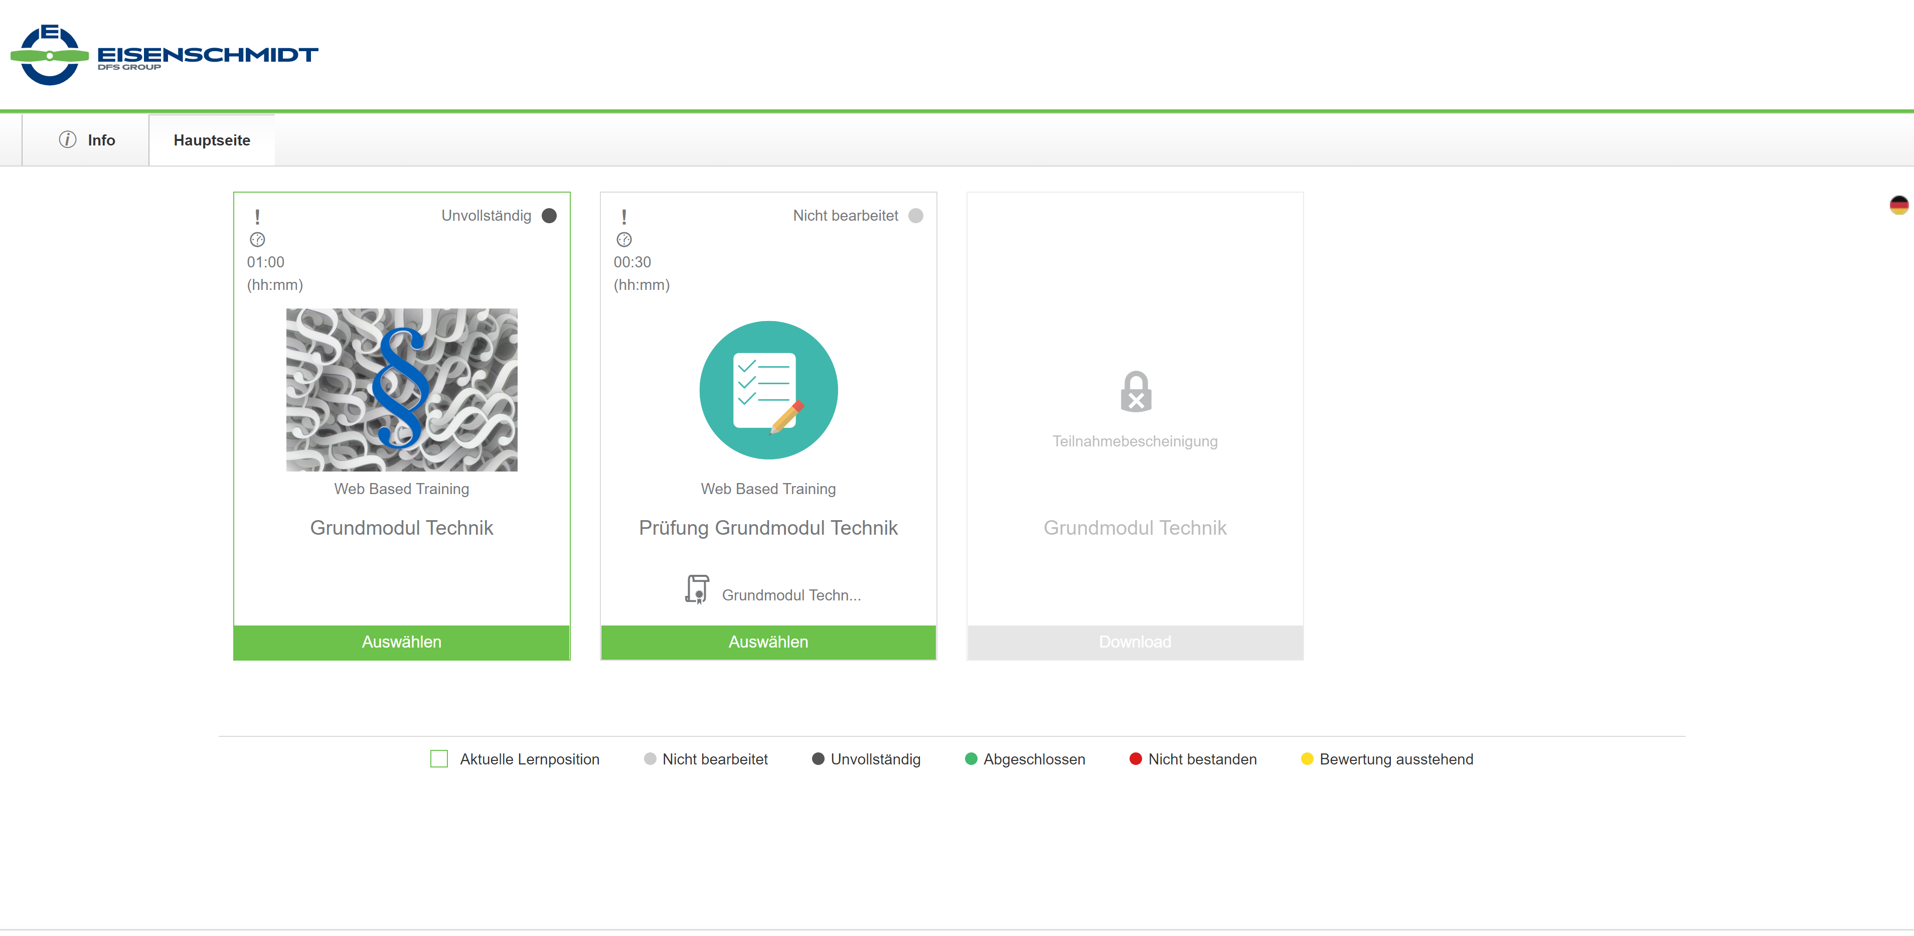The image size is (1914, 936).
Task: Open the checklist exam illustration
Action: [768, 389]
